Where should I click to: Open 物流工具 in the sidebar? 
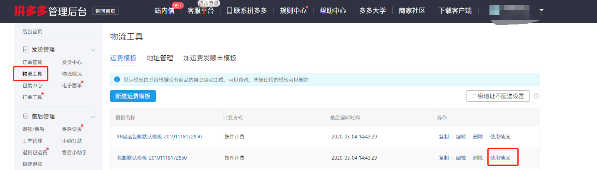click(32, 74)
